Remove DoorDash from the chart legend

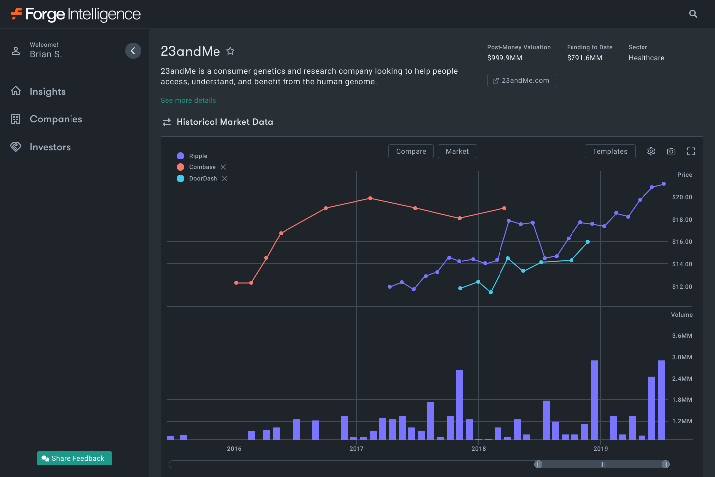pyautogui.click(x=225, y=179)
